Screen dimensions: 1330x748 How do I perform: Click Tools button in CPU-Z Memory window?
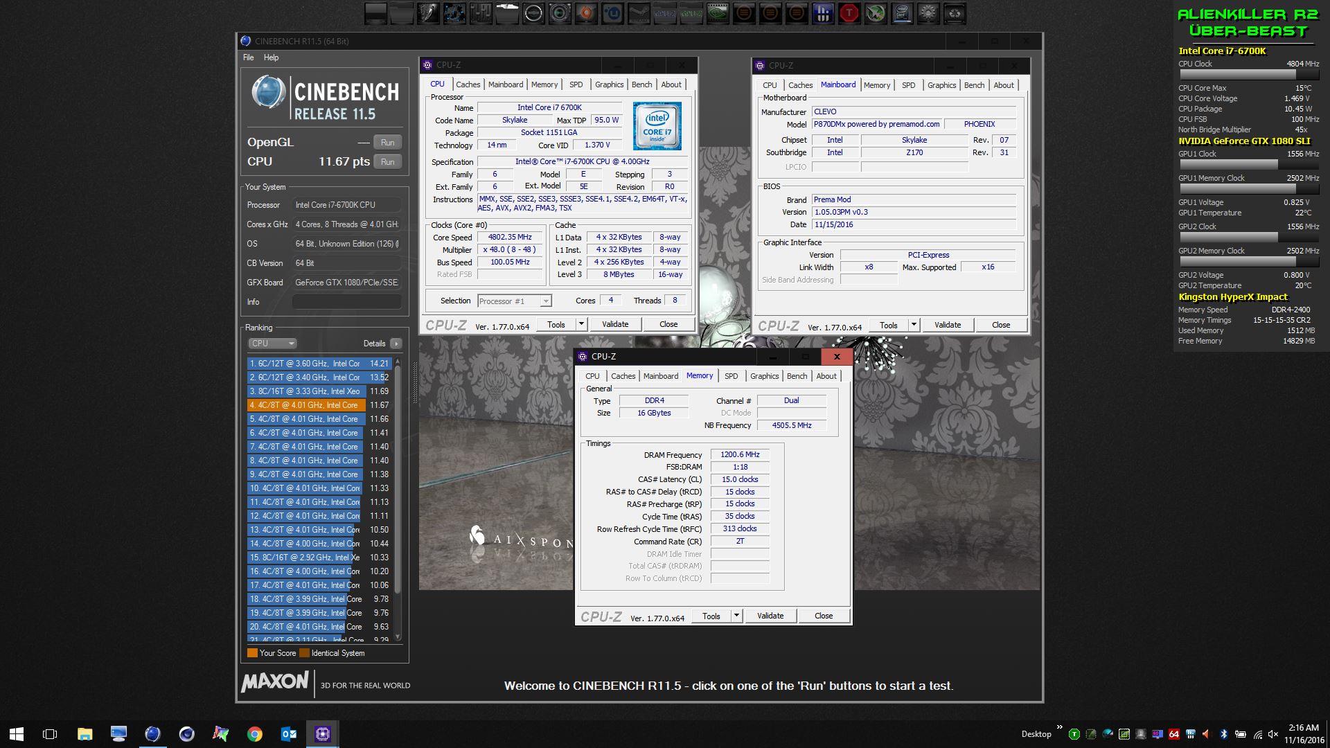[x=711, y=616]
